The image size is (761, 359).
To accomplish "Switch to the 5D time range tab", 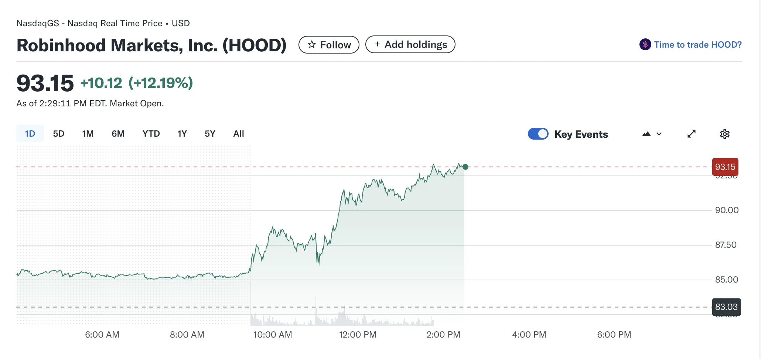I will (x=59, y=133).
